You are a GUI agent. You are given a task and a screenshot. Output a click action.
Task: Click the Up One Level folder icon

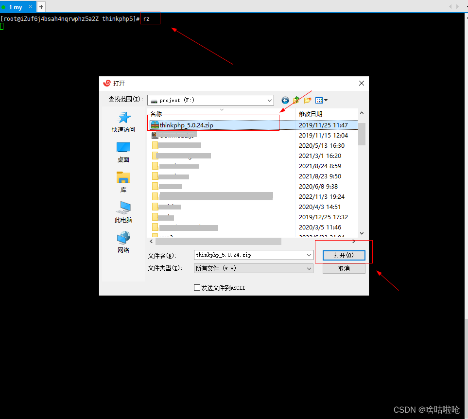click(x=296, y=100)
